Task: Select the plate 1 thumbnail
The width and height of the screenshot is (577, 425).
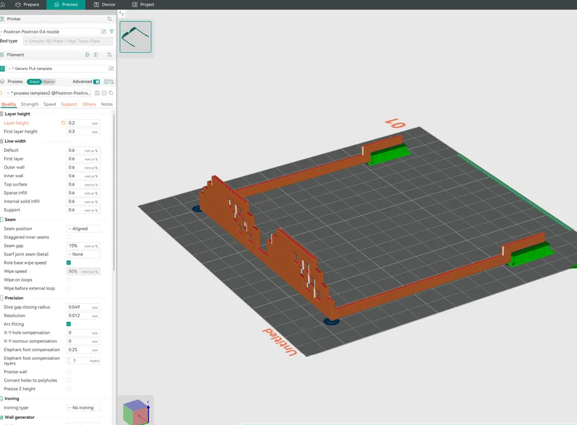Action: click(135, 37)
